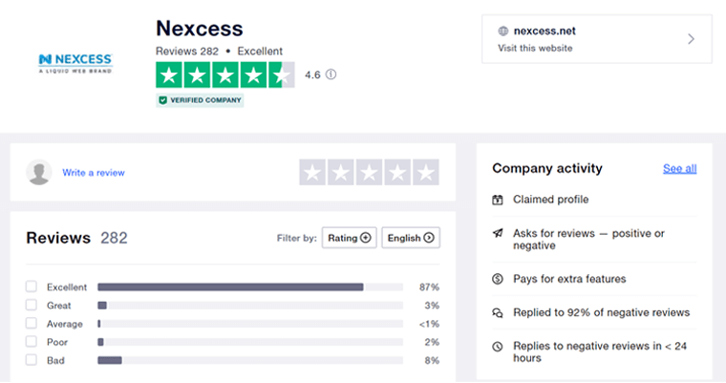Click the chat bubbles replied reviews icon

(498, 312)
